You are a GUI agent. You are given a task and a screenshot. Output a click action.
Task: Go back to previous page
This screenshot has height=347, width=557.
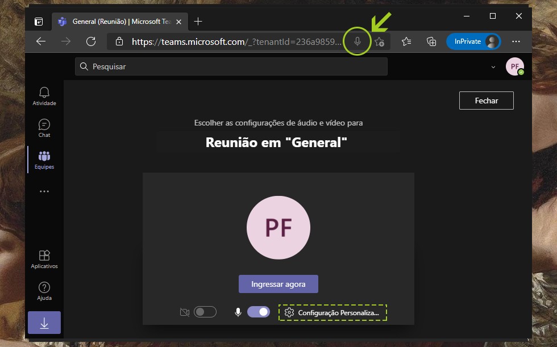(41, 41)
